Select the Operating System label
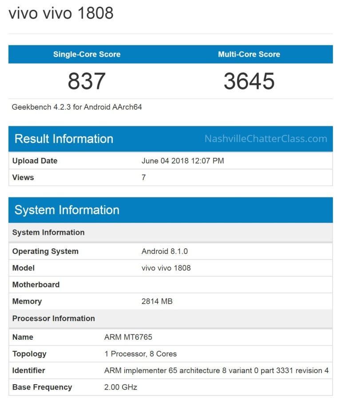 coord(45,252)
